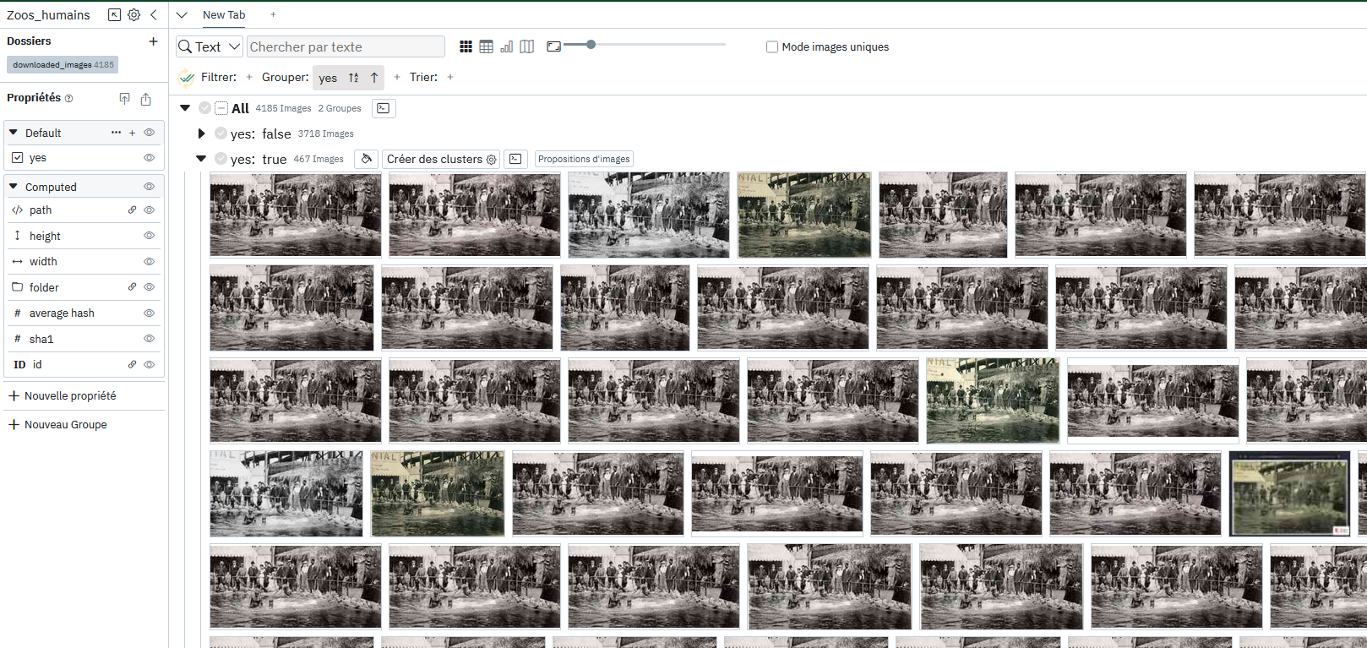This screenshot has height=648, width=1367.
Task: Add a property to the Default group
Action: [x=132, y=133]
